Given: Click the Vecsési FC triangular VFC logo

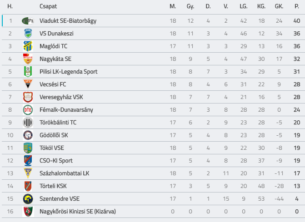Looking at the screenshot, I should coord(28,84).
